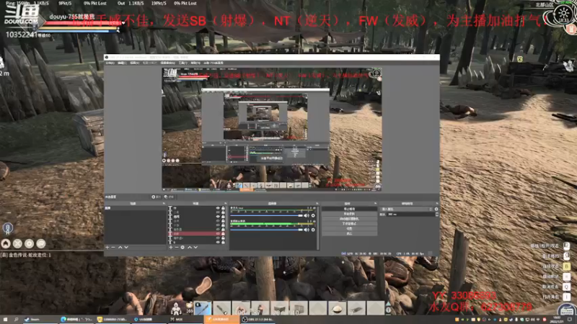Open the 工具 (Tools) menu in OBS
Screen dimensions: 577x324
click(x=183, y=63)
